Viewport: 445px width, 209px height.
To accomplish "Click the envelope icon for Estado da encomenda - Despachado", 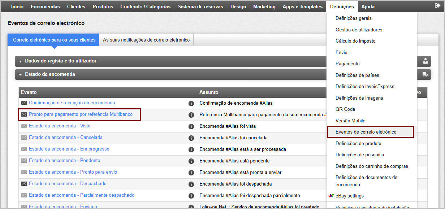I will pos(24,184).
